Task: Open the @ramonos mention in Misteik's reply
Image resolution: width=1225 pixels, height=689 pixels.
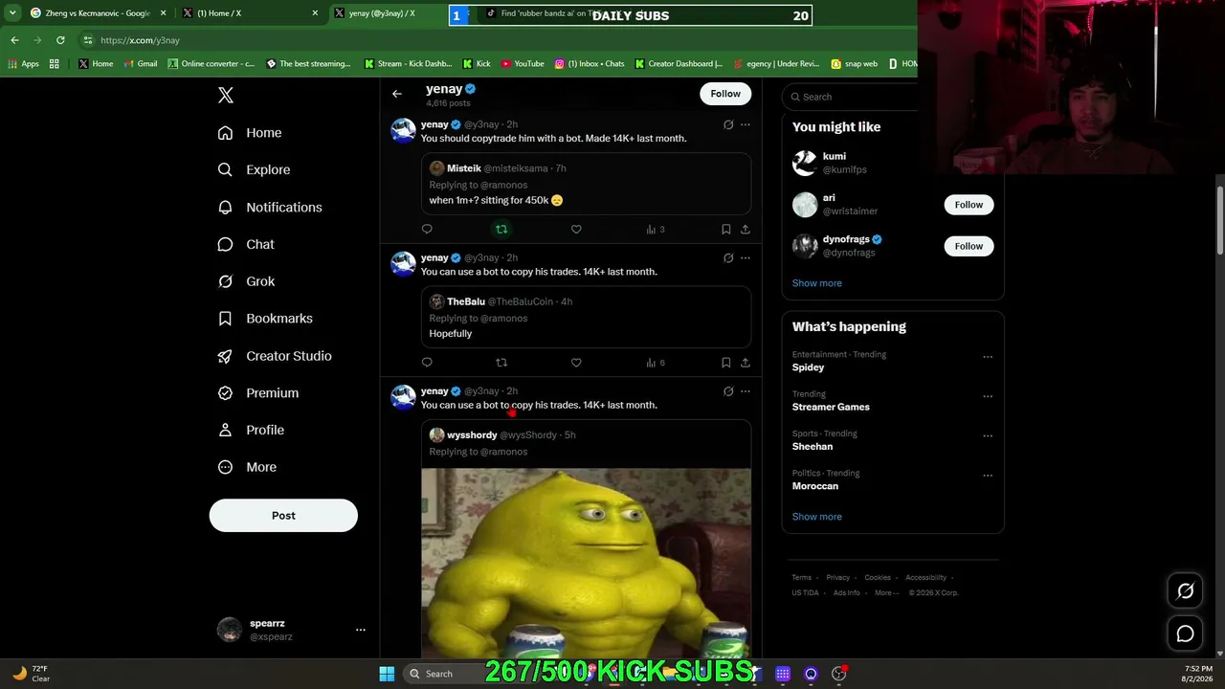Action: tap(504, 185)
